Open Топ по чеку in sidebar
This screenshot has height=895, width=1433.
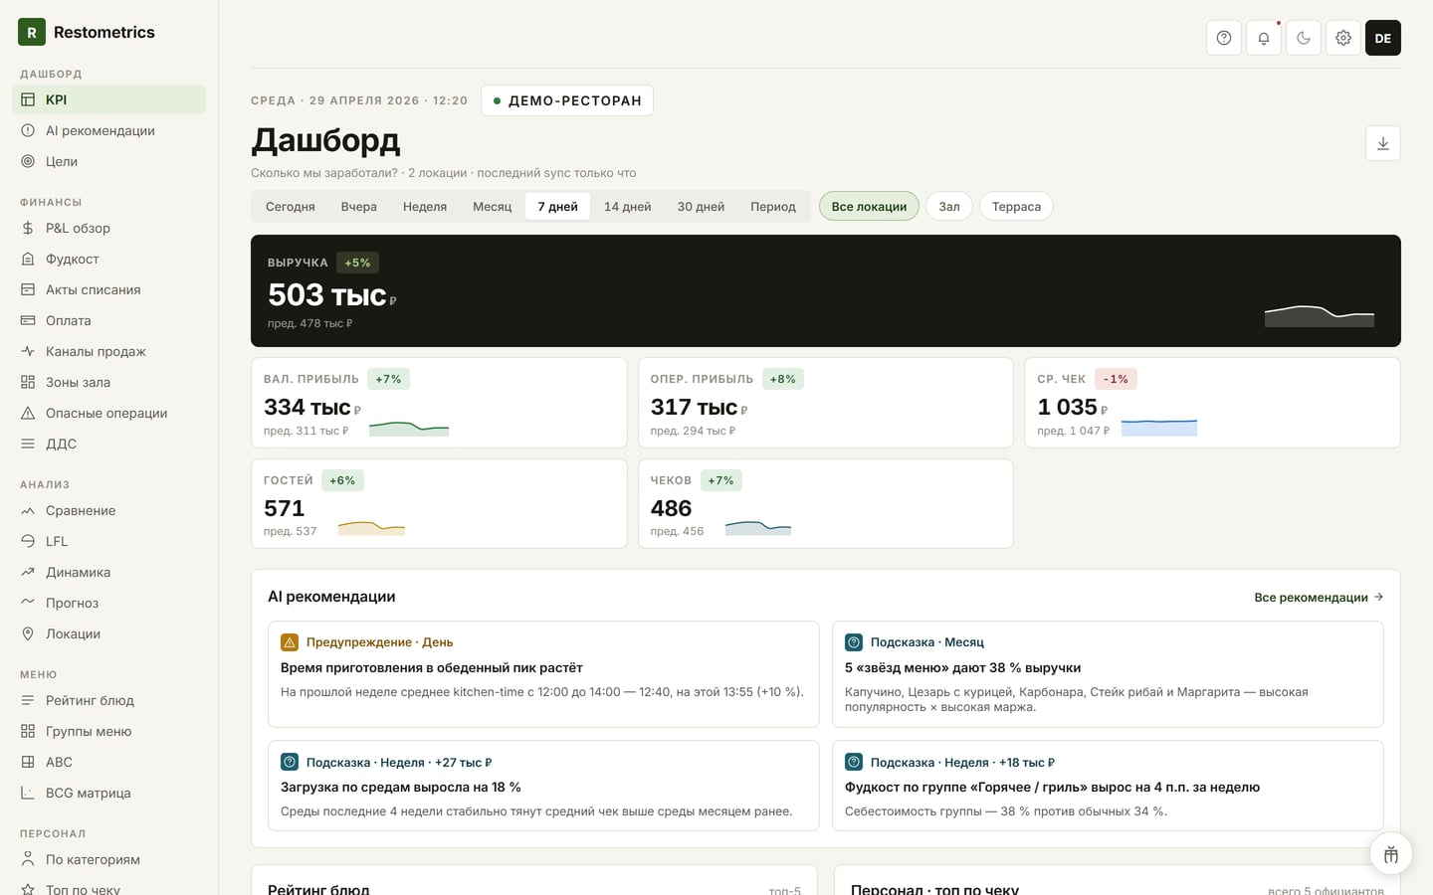pos(108,888)
